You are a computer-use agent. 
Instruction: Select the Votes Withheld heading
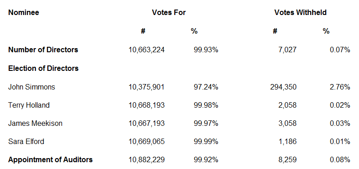click(300, 12)
